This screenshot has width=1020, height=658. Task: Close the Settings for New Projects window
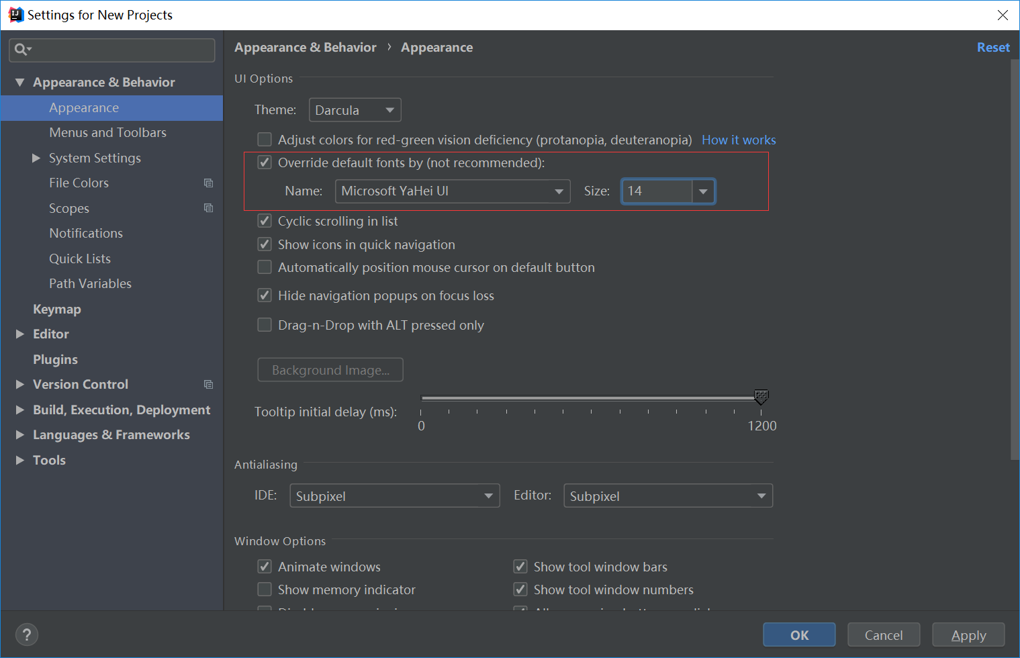[x=1003, y=15]
